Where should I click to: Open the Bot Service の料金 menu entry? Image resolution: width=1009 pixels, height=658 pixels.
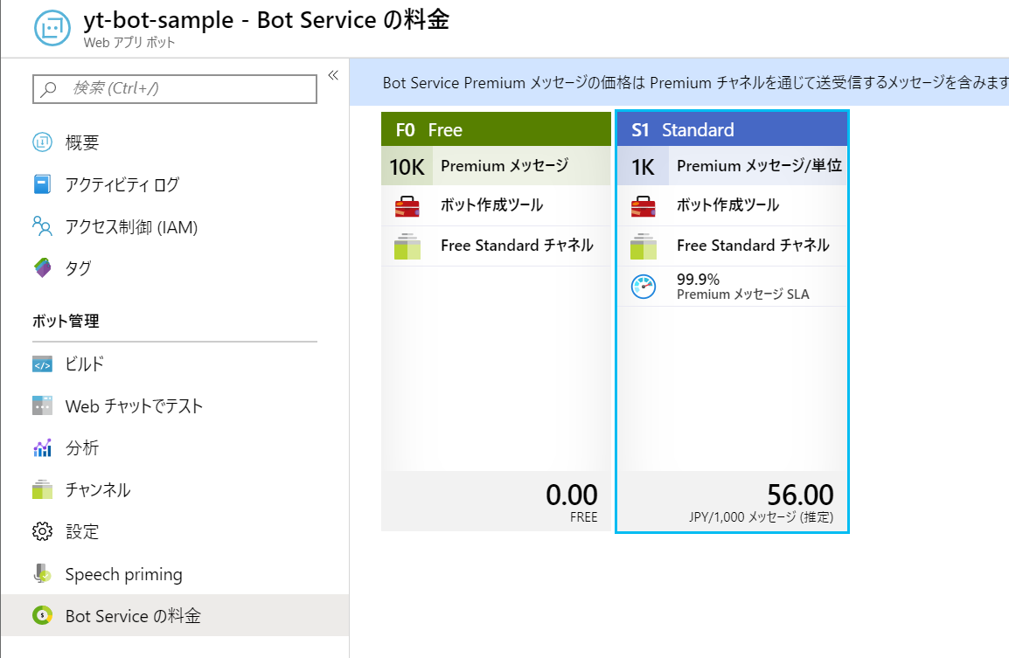point(127,615)
